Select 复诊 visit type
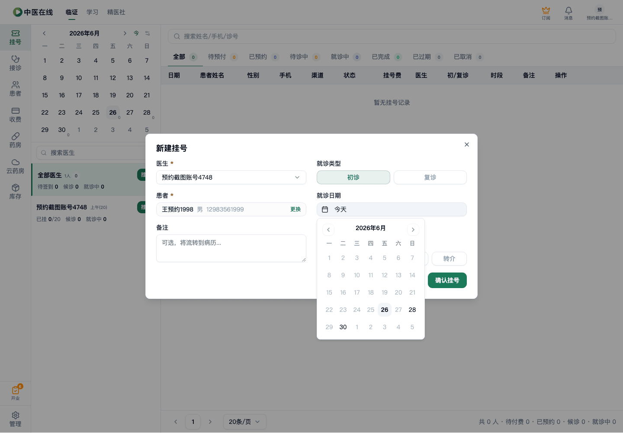The width and height of the screenshot is (623, 433). (x=430, y=177)
